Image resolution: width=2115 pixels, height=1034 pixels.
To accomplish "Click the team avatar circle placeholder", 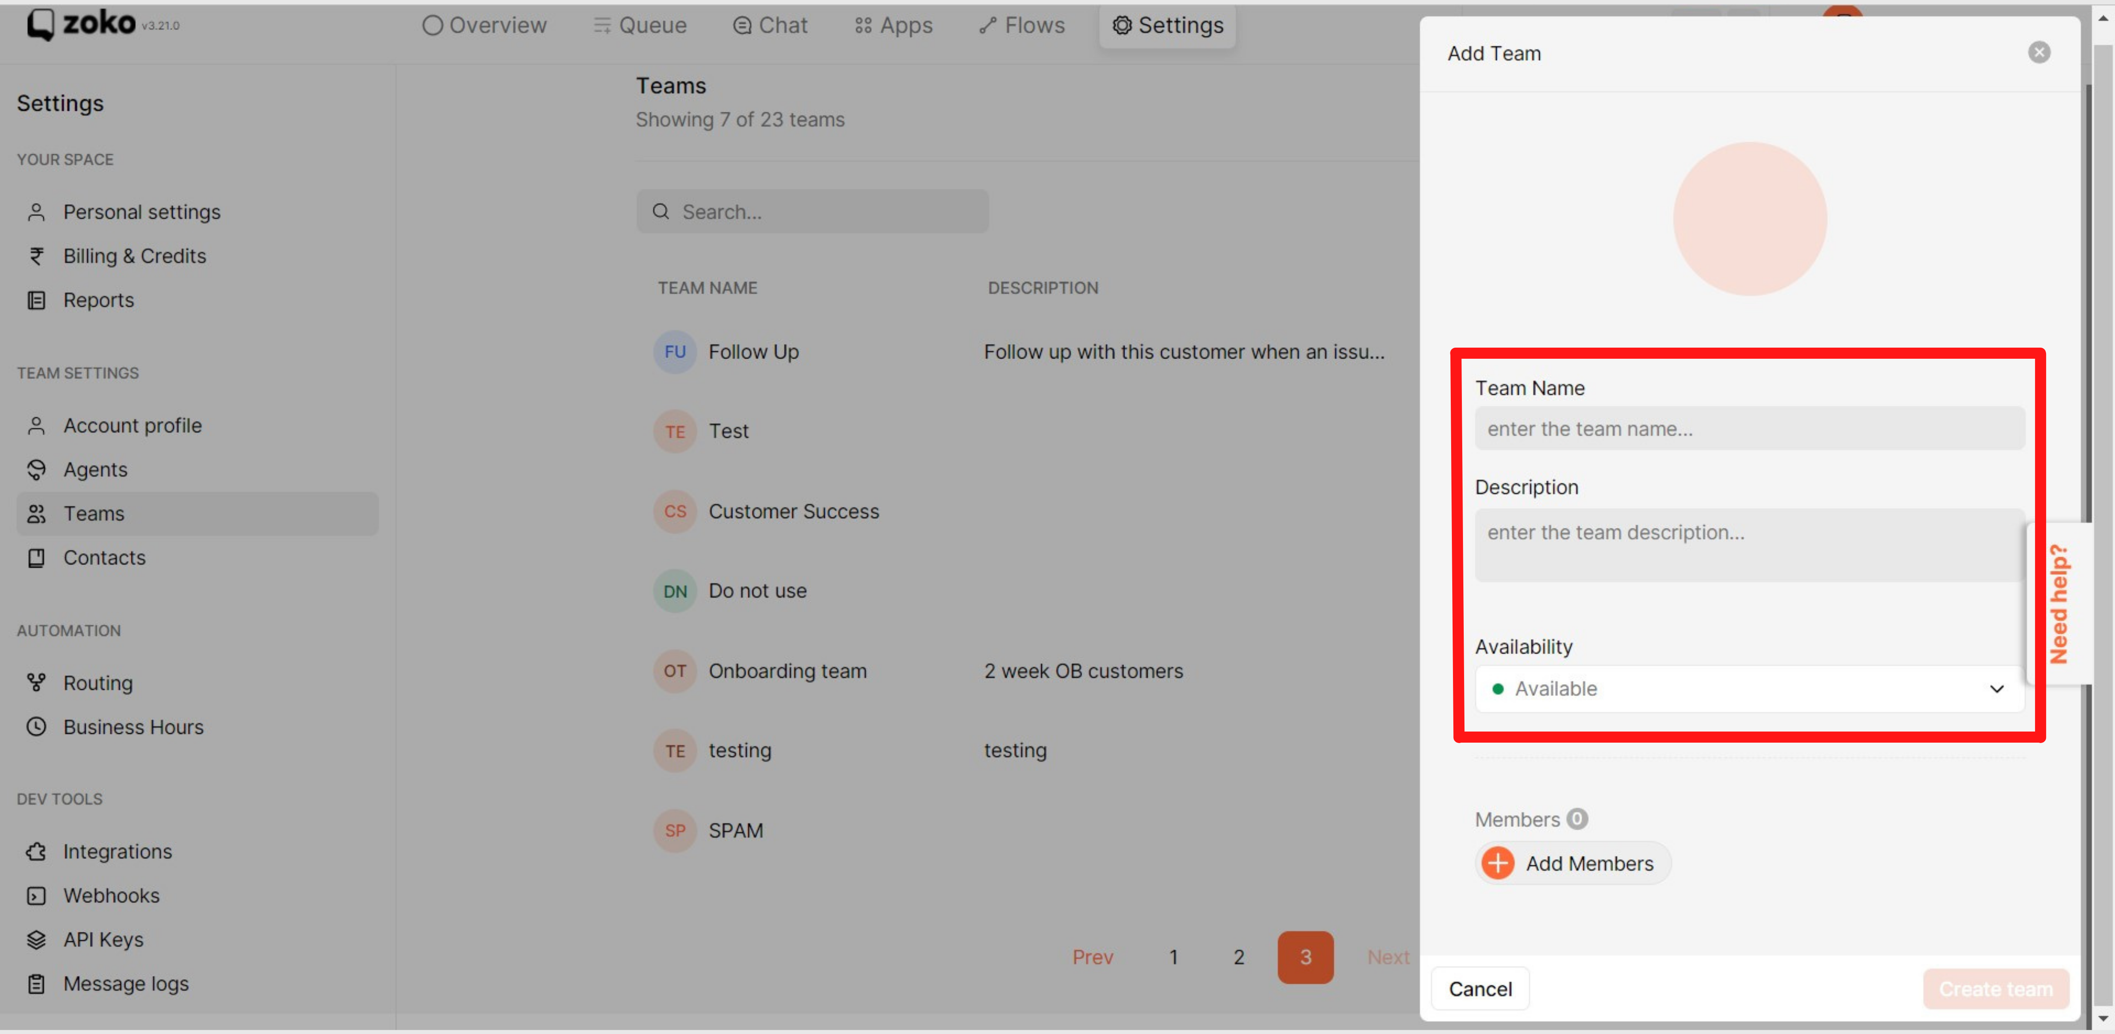I will pos(1750,219).
